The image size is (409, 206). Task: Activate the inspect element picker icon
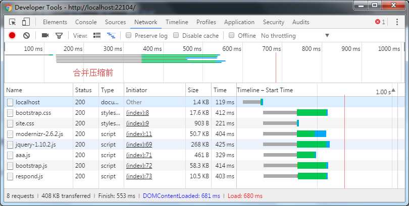click(x=12, y=22)
